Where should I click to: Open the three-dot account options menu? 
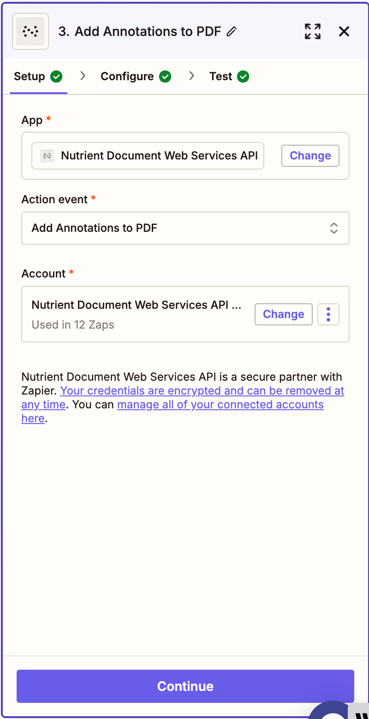click(328, 314)
